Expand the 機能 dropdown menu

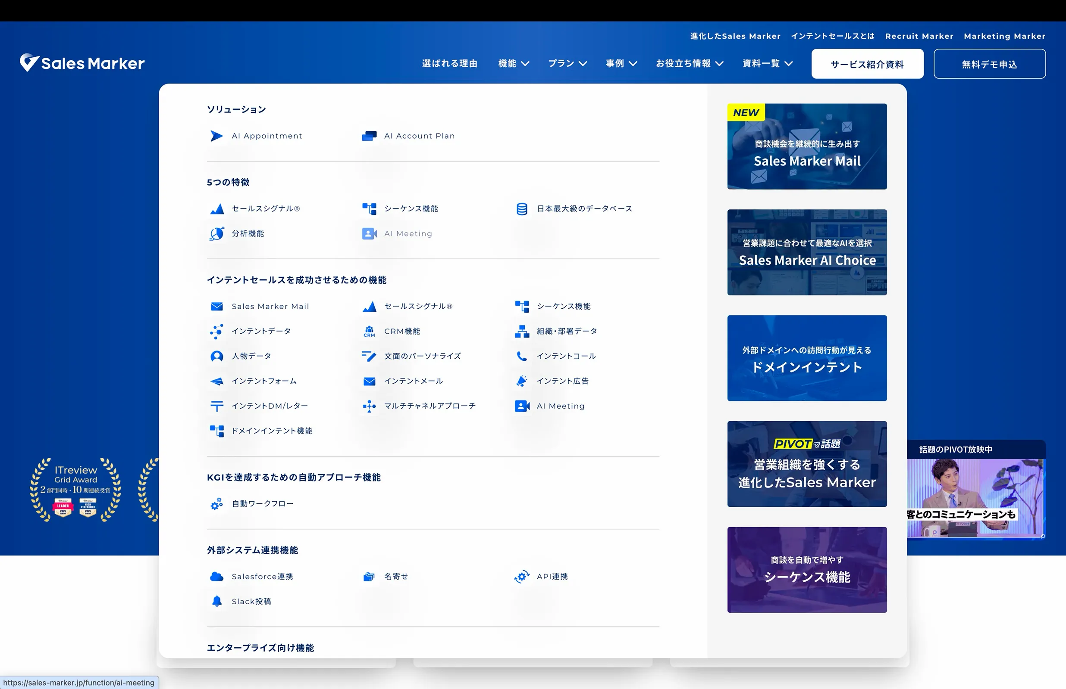point(513,64)
